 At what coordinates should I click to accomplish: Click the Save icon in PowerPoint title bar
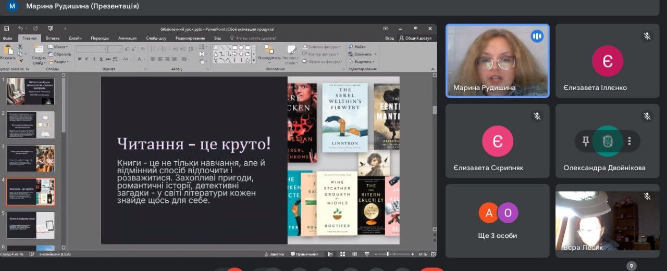pyautogui.click(x=7, y=29)
